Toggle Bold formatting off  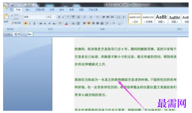tap(26, 23)
